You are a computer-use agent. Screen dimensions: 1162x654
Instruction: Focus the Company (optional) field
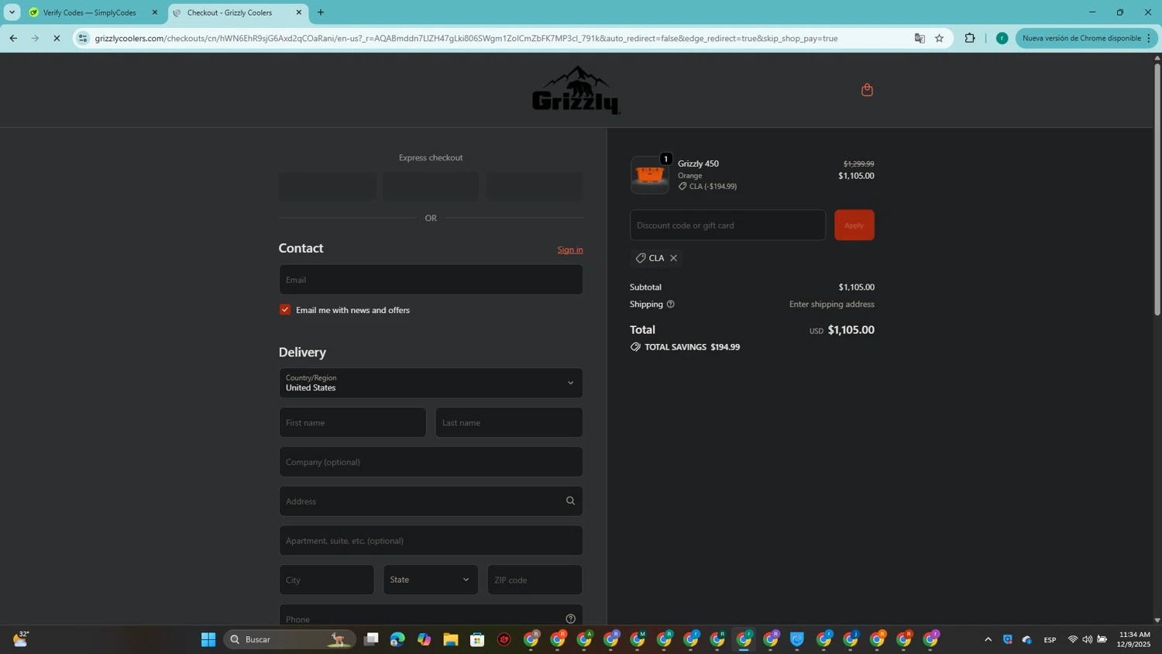click(x=431, y=462)
